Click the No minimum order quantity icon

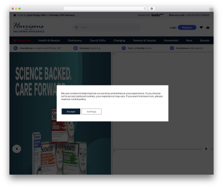pos(172,48)
